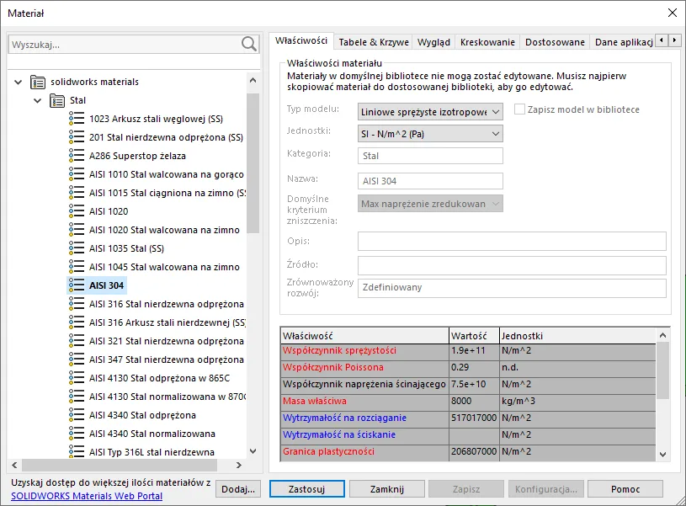Click the material icon next to AISI 1020
Image resolution: width=686 pixels, height=506 pixels.
pos(76,211)
